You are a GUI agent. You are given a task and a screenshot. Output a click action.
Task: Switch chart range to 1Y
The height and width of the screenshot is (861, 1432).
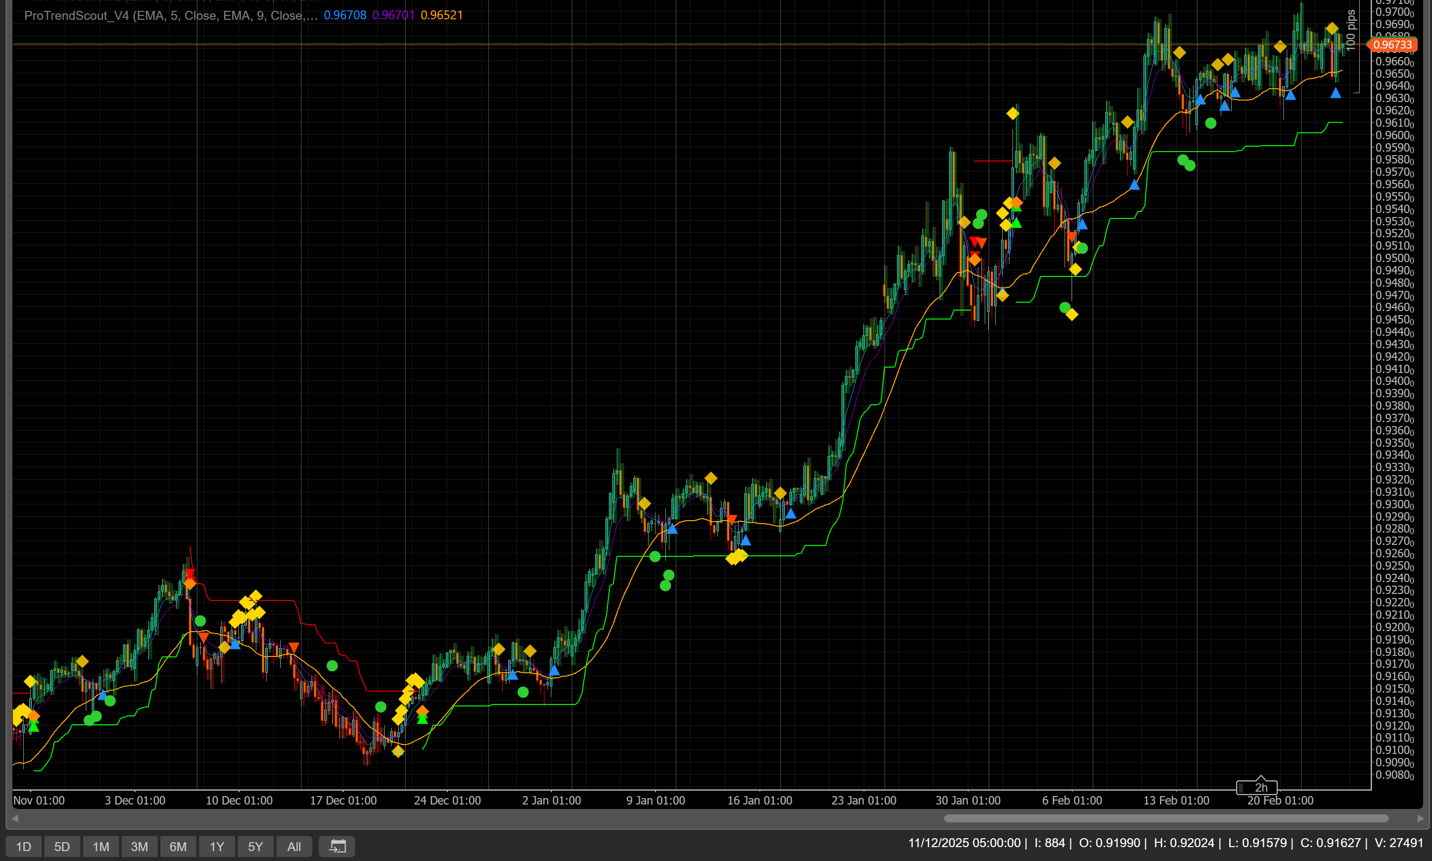(x=217, y=847)
